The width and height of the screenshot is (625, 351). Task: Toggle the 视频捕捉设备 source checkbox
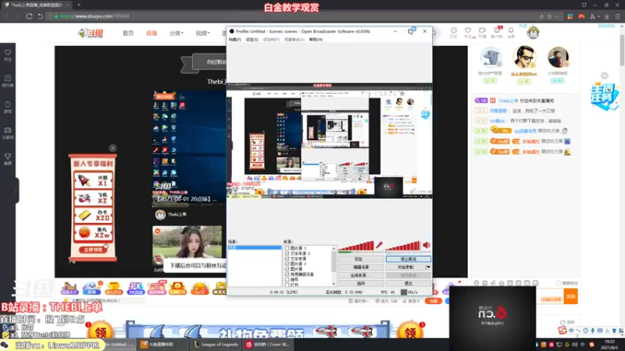tap(287, 275)
